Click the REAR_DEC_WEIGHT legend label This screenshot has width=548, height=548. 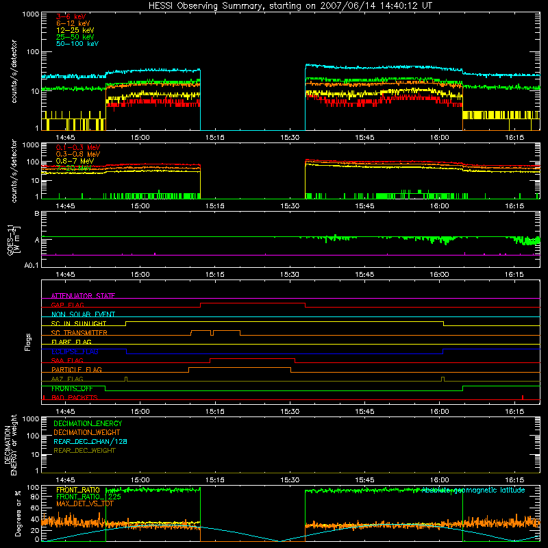click(84, 451)
